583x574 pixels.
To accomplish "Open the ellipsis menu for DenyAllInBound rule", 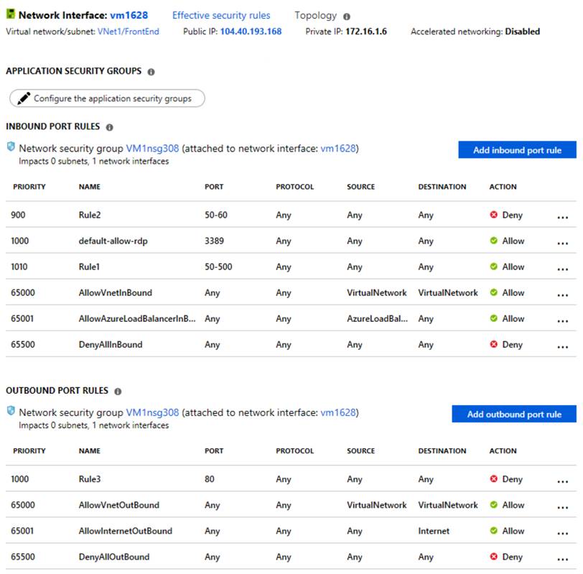I will click(x=562, y=345).
